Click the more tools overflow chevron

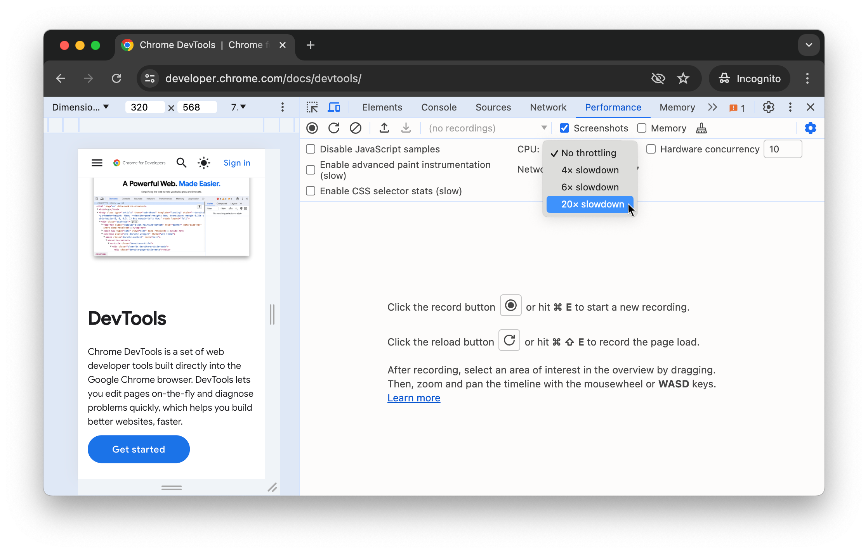tap(713, 107)
